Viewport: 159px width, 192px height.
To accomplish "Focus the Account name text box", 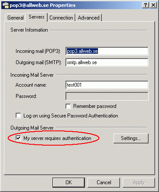I will pyautogui.click(x=107, y=85).
